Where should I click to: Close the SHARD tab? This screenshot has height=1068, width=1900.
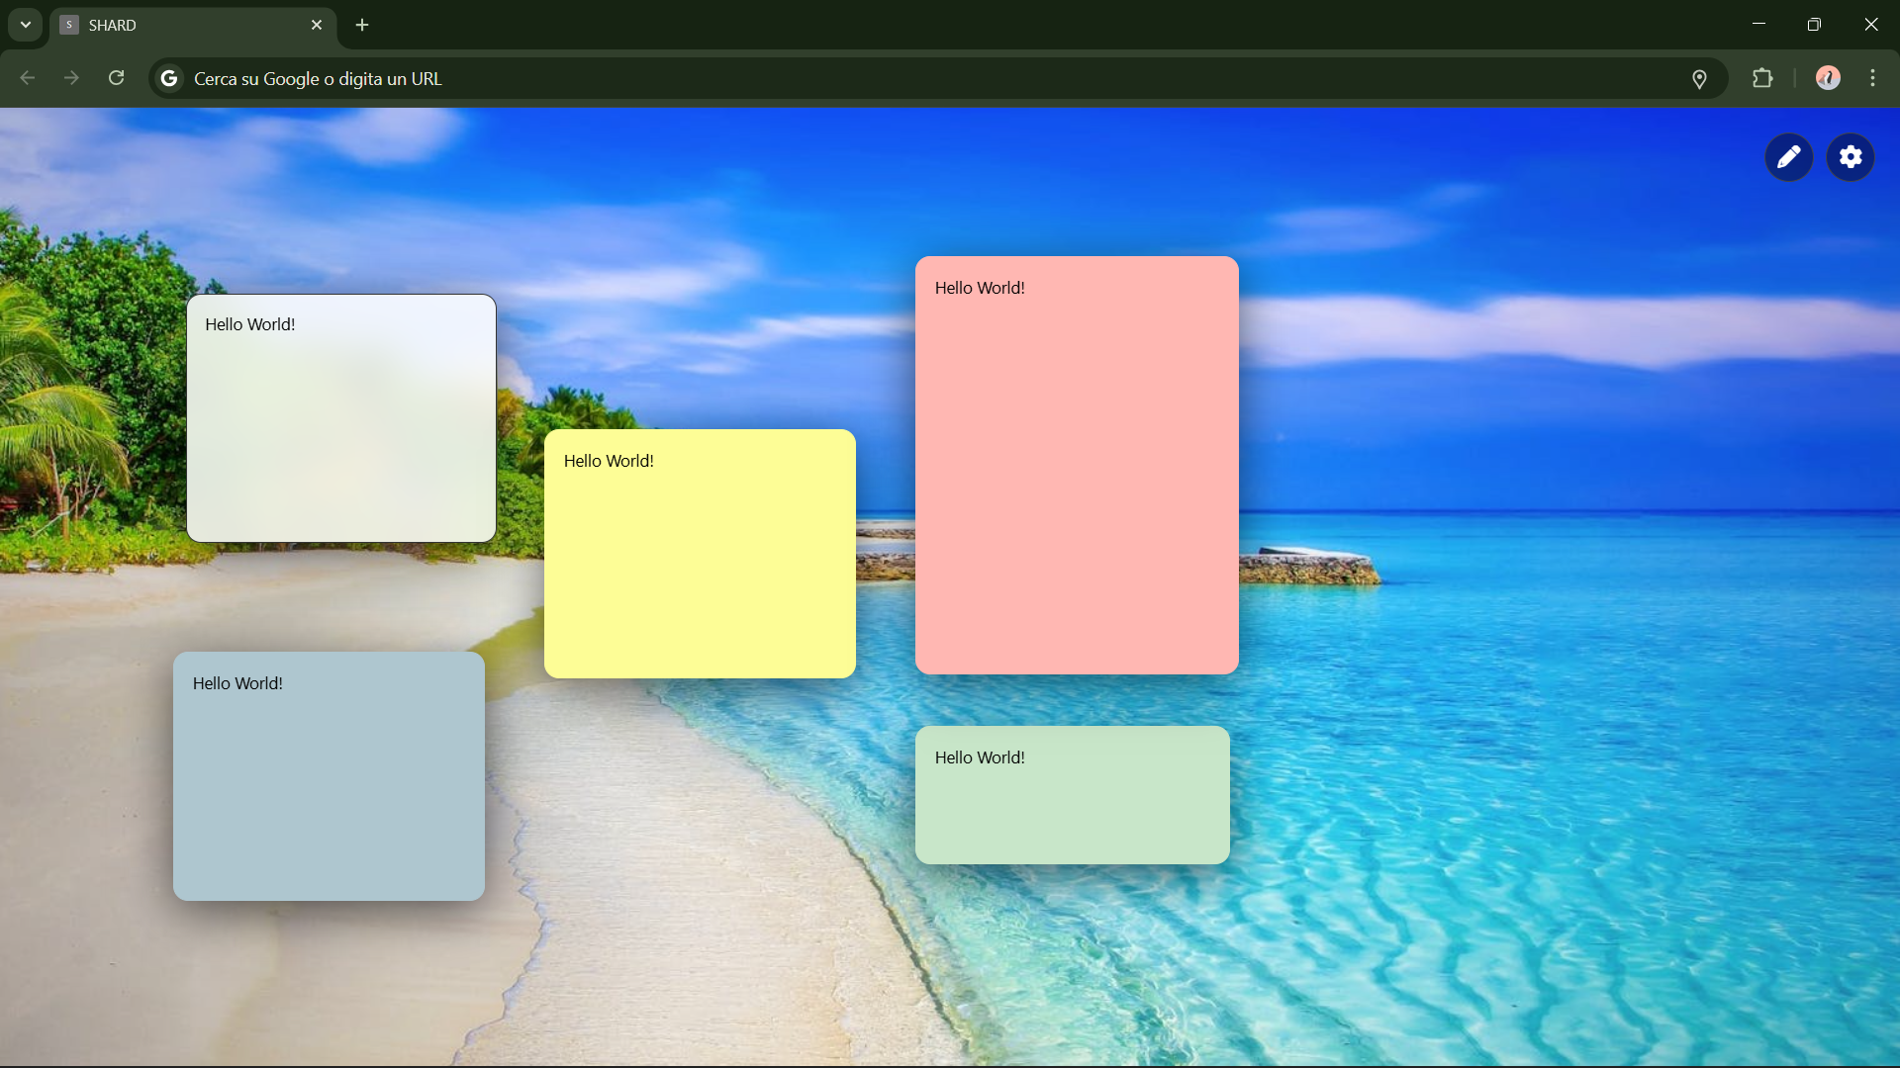click(x=317, y=25)
